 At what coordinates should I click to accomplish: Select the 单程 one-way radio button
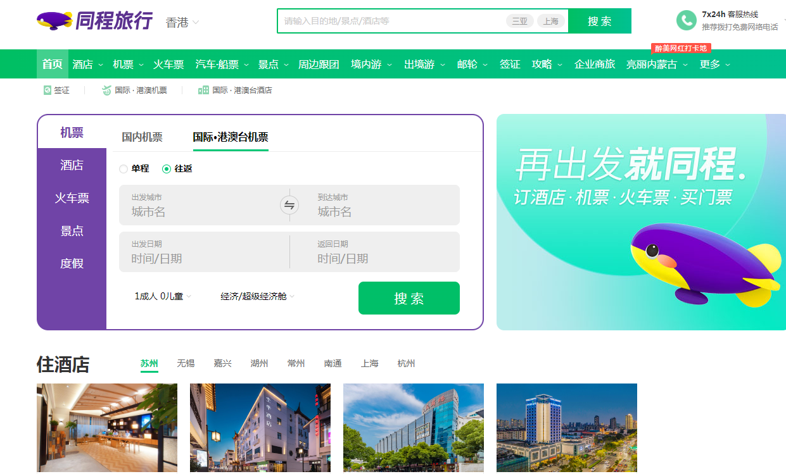click(124, 169)
